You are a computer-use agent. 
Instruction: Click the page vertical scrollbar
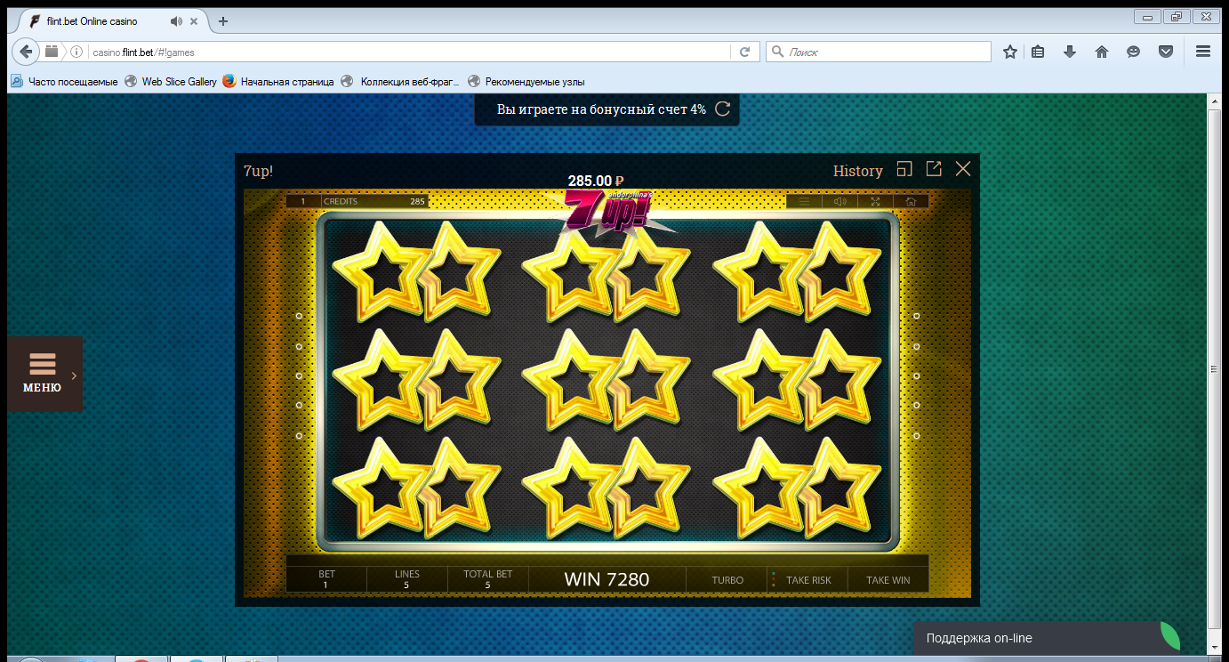[1215, 369]
